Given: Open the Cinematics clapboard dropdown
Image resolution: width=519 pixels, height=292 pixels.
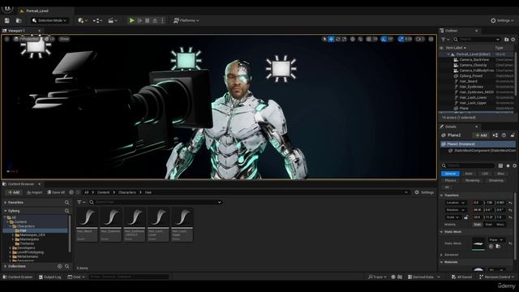Looking at the screenshot, I should [x=112, y=20].
